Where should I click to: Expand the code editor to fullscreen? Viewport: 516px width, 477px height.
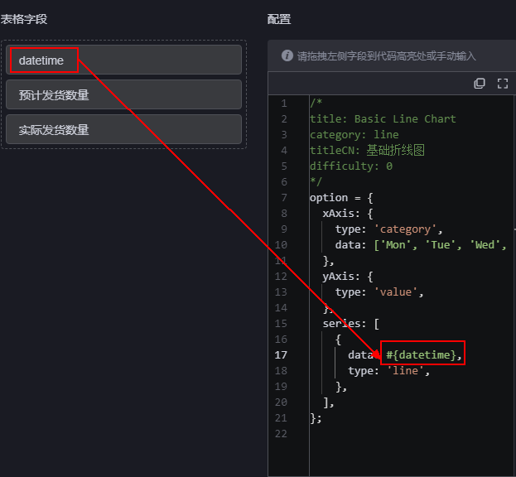[x=503, y=84]
